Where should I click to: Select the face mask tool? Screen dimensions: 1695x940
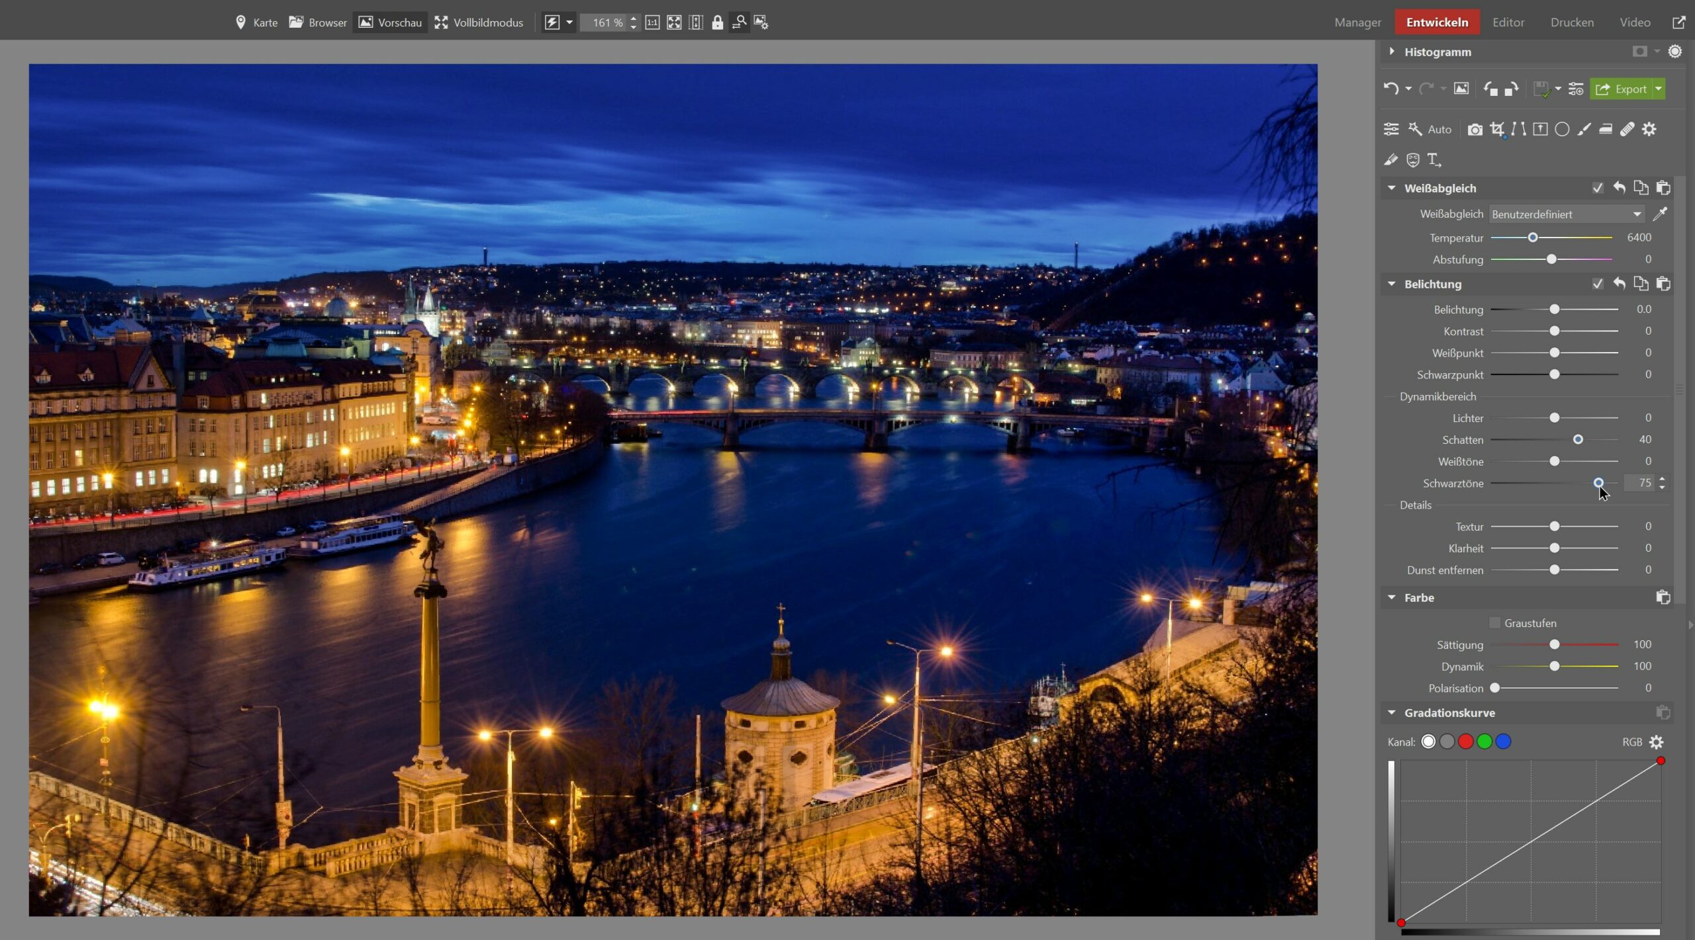(1413, 159)
